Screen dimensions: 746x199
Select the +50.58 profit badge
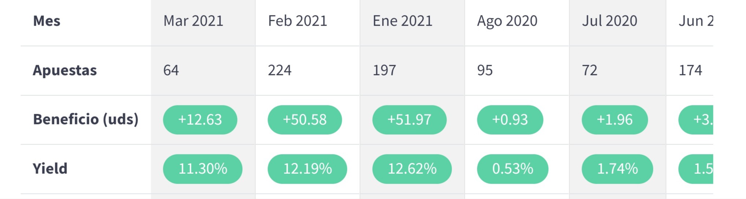305,120
